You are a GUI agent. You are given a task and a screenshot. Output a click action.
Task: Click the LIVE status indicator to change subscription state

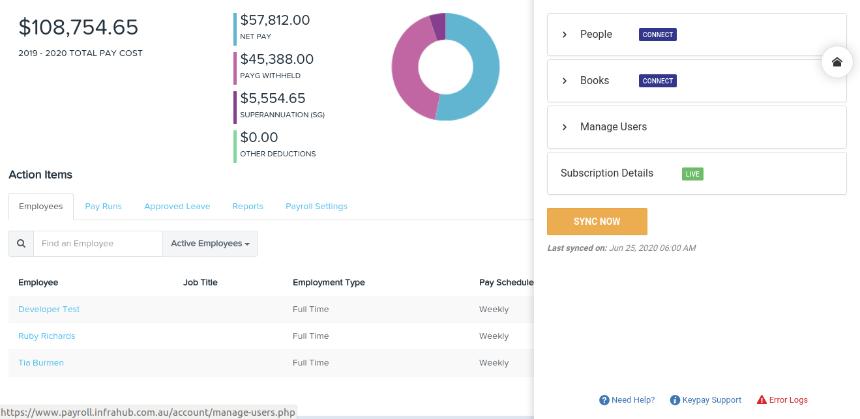[x=692, y=174]
